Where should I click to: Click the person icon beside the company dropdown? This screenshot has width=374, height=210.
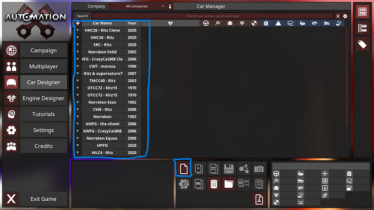point(170,6)
